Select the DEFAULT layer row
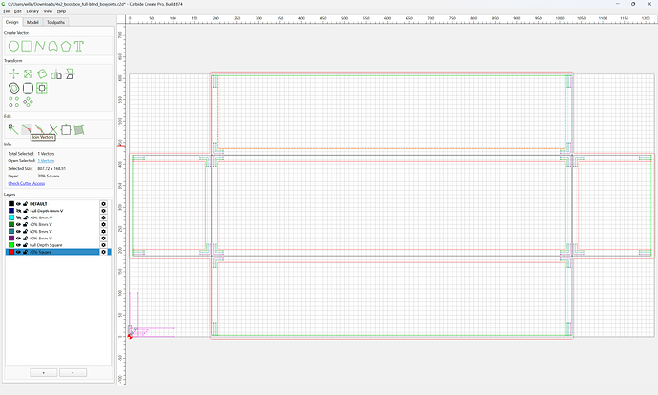 (58, 204)
